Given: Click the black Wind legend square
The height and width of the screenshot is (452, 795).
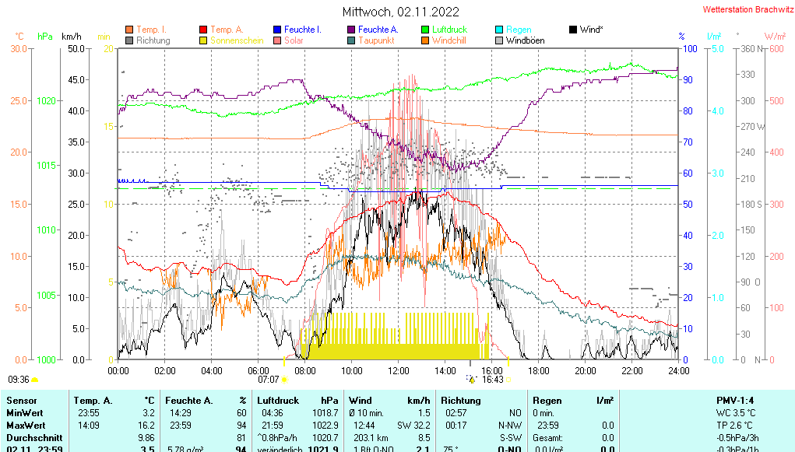Looking at the screenshot, I should pos(573,30).
